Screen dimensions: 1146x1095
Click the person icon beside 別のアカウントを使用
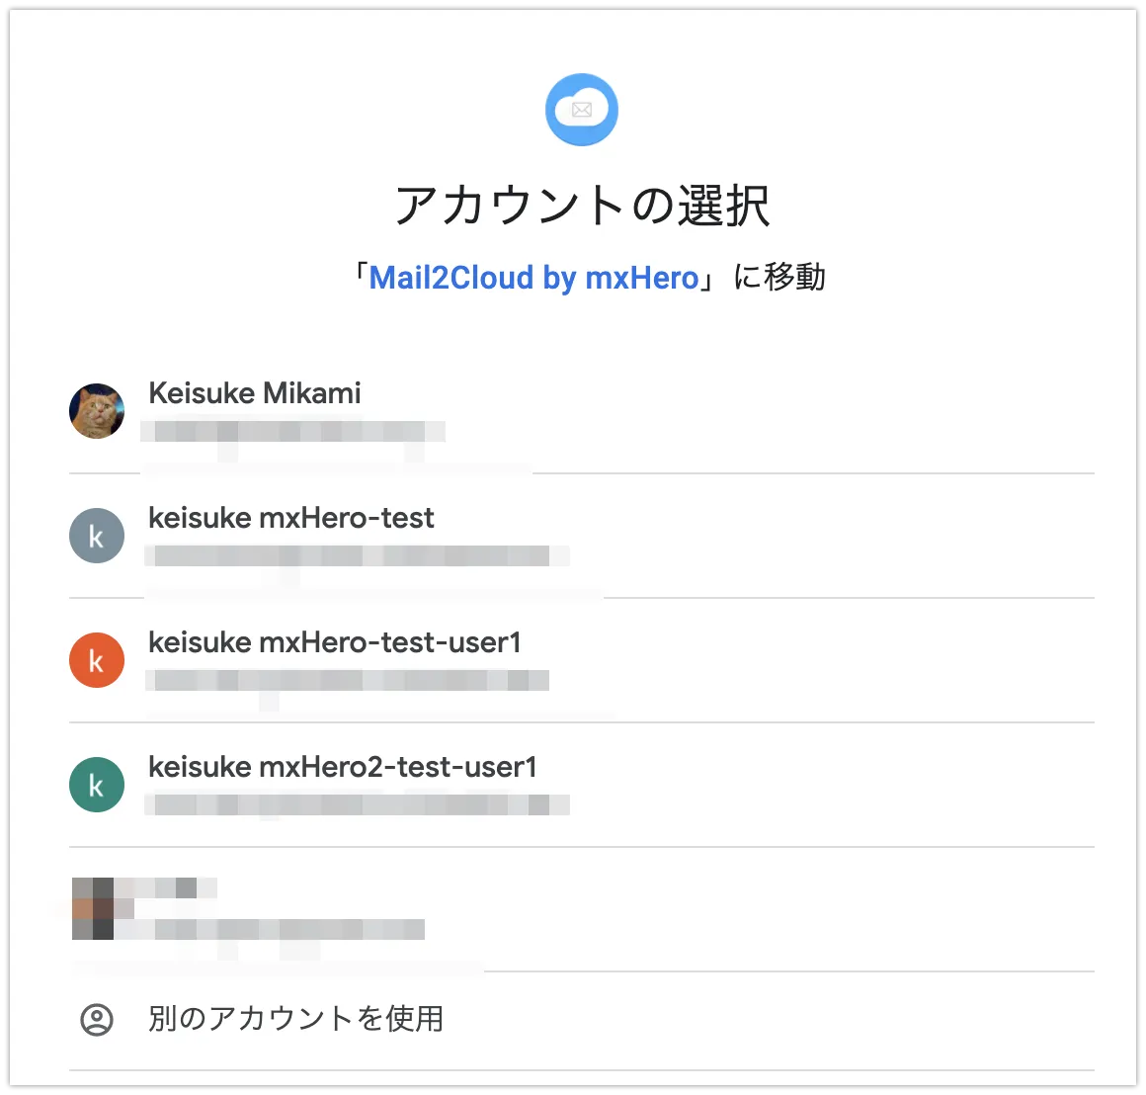click(x=97, y=1019)
